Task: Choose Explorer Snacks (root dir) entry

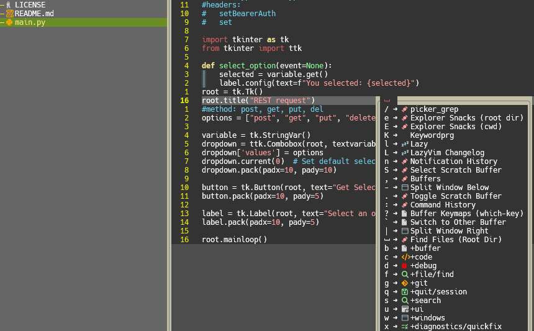Action: coord(466,118)
